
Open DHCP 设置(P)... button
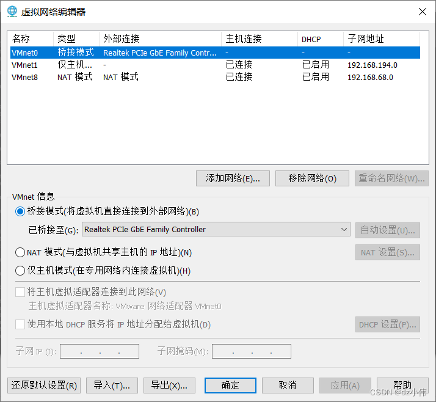(388, 324)
